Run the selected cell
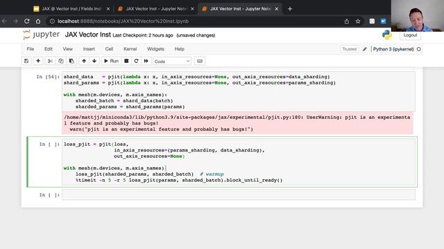444x249 pixels. coord(111,61)
